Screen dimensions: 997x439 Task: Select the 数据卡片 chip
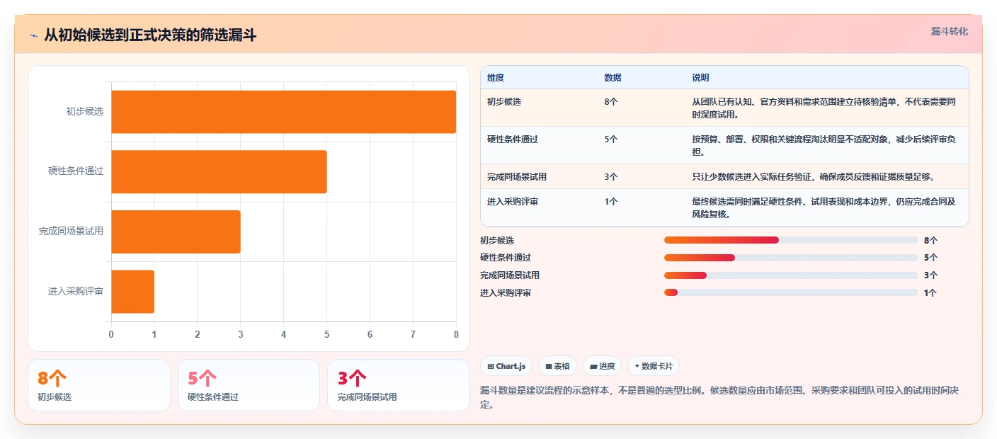point(653,366)
